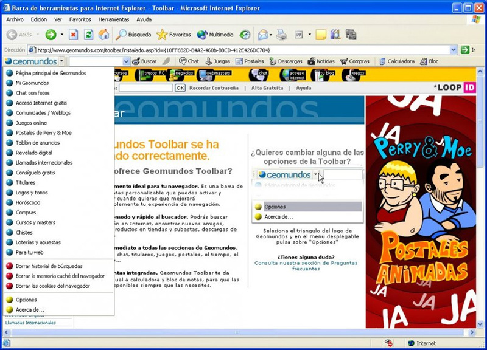Click the privacy report status bar icon
487x350 pixels.
point(388,343)
